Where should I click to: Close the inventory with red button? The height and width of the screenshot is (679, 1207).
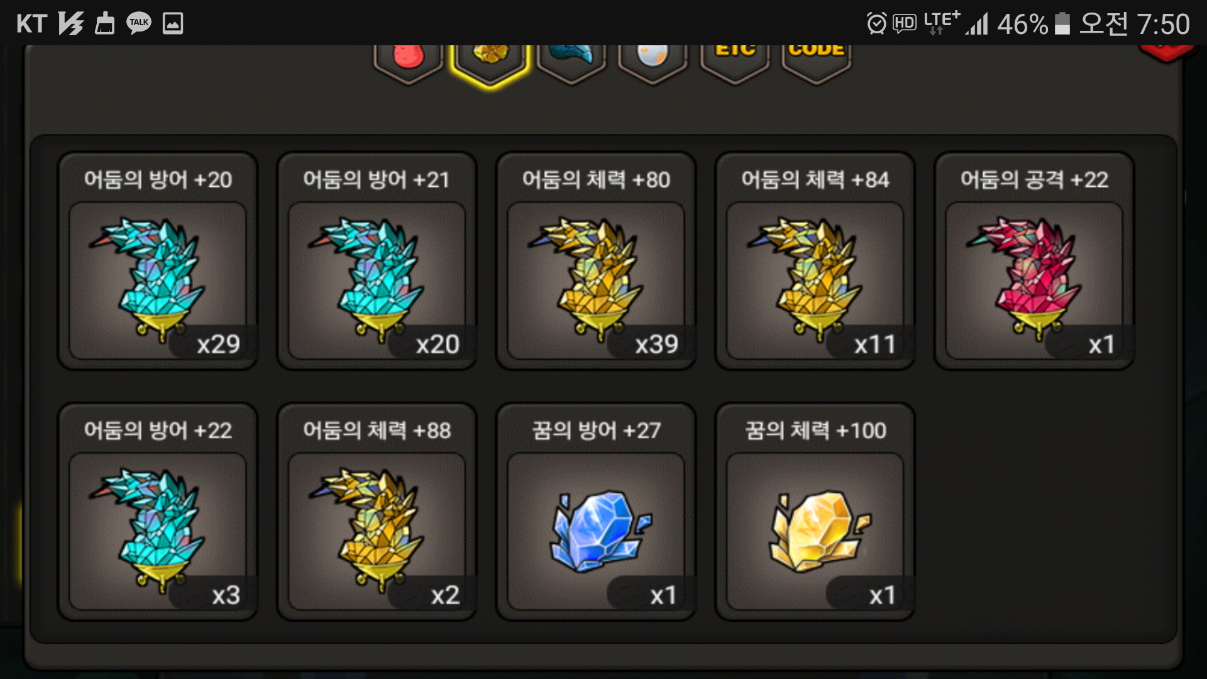pyautogui.click(x=1167, y=53)
